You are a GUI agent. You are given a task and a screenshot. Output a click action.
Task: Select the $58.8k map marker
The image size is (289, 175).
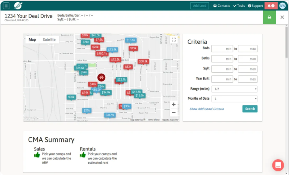point(143,61)
